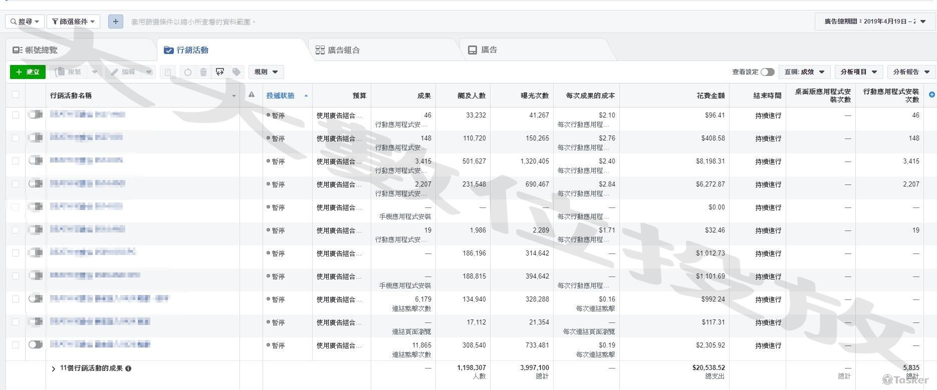Click the info icon beside 11個行銷活動的成果
The image size is (937, 390).
tap(129, 368)
